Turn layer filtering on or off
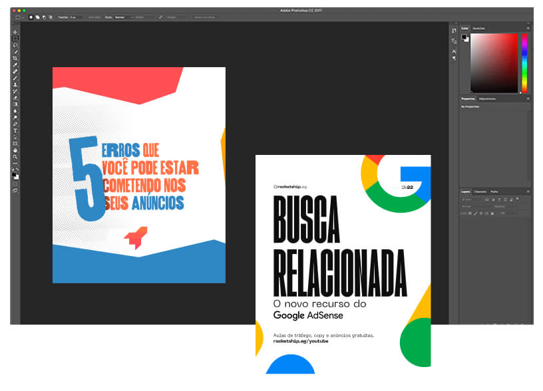This screenshot has height=391, width=543. pyautogui.click(x=518, y=199)
